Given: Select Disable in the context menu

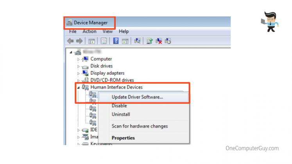Looking at the screenshot, I should point(119,105).
